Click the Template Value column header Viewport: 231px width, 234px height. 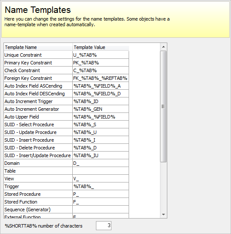101,47
